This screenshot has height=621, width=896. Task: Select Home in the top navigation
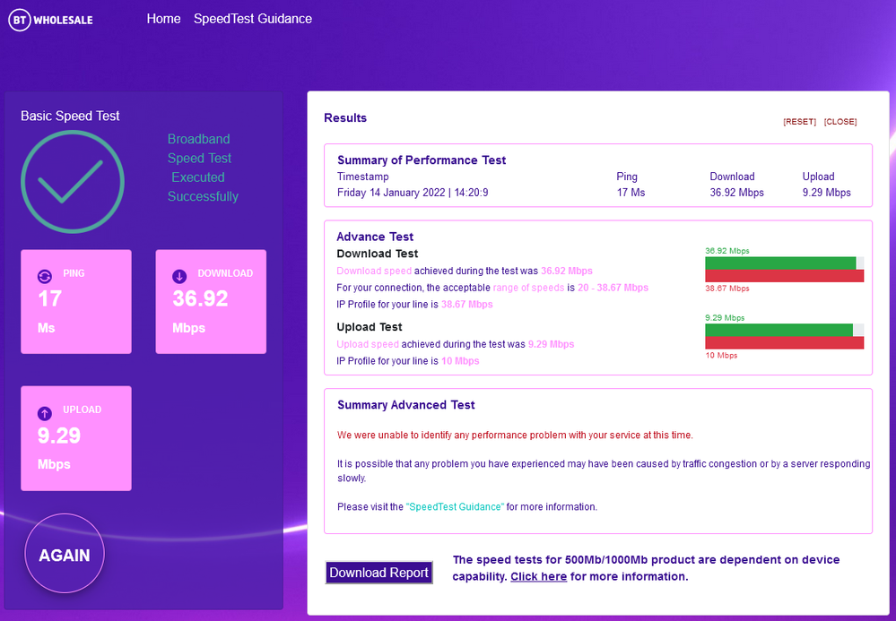(163, 18)
